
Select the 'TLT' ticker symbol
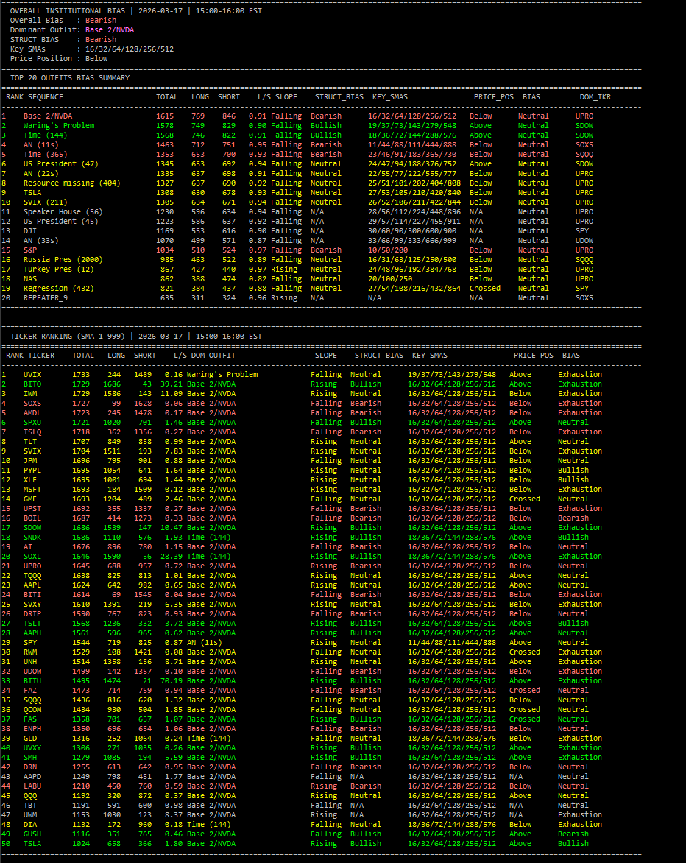point(30,441)
